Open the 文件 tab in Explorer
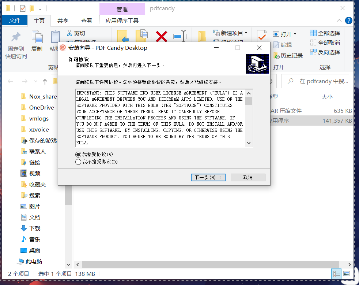The height and width of the screenshot is (285, 359). pos(15,21)
